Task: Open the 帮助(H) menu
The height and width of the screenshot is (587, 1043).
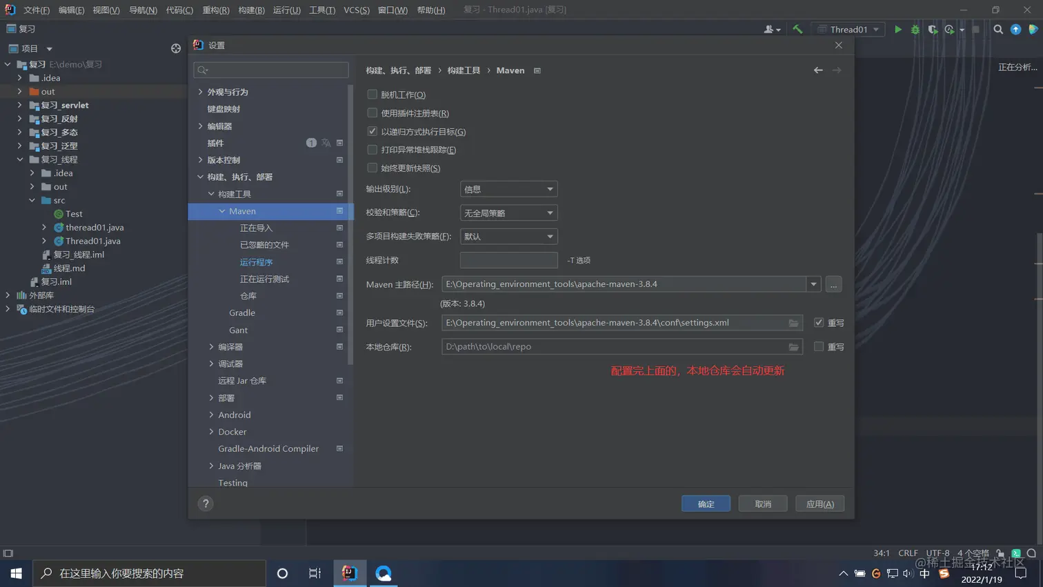Action: 431,10
